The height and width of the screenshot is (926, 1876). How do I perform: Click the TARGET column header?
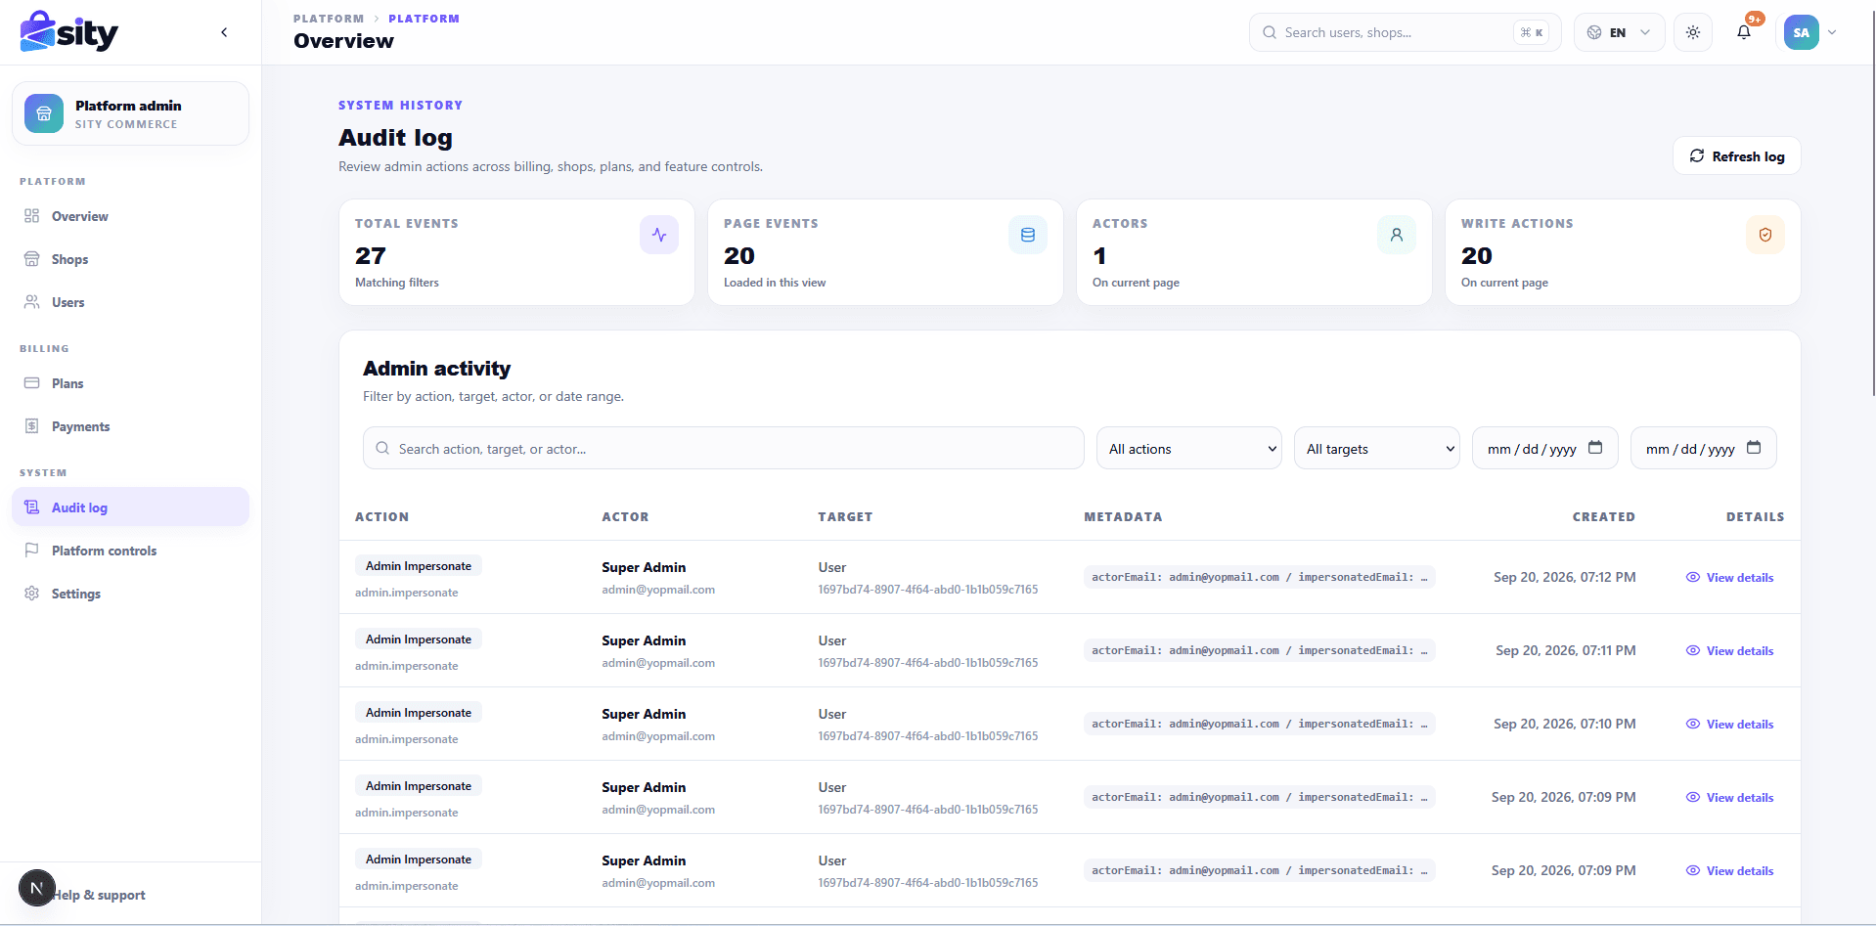[845, 517]
